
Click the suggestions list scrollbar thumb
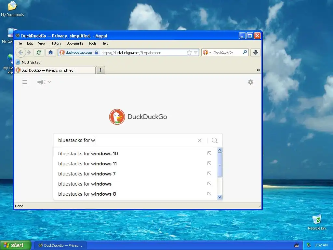click(220, 165)
